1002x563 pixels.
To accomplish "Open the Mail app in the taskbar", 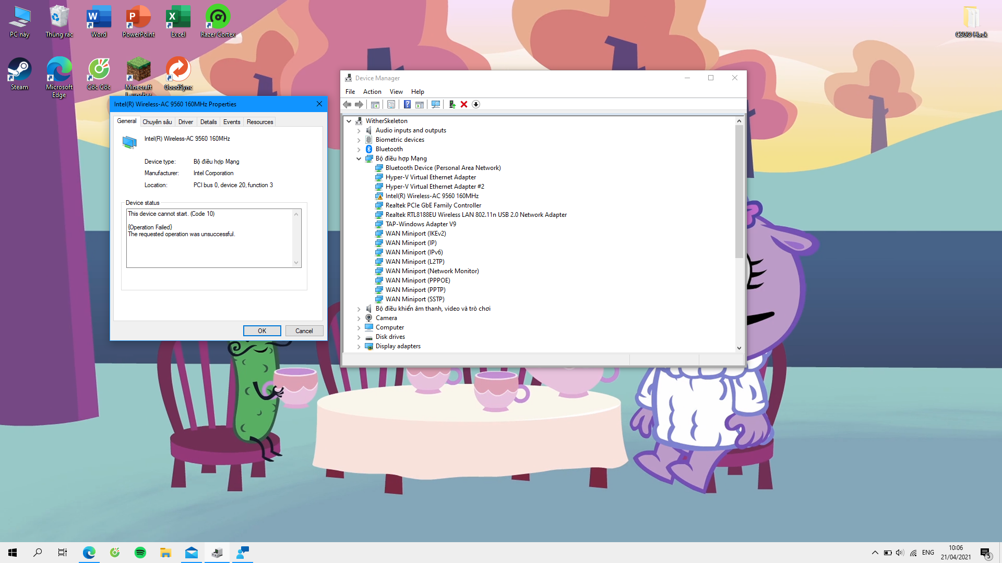I will [x=192, y=553].
